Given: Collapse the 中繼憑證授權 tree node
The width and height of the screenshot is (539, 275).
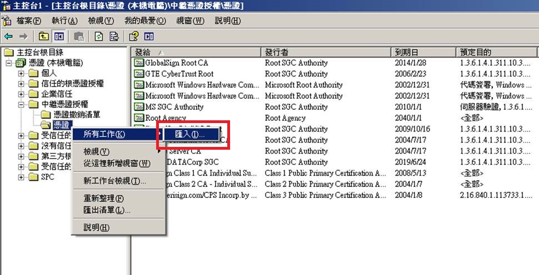Looking at the screenshot, I should (21, 104).
